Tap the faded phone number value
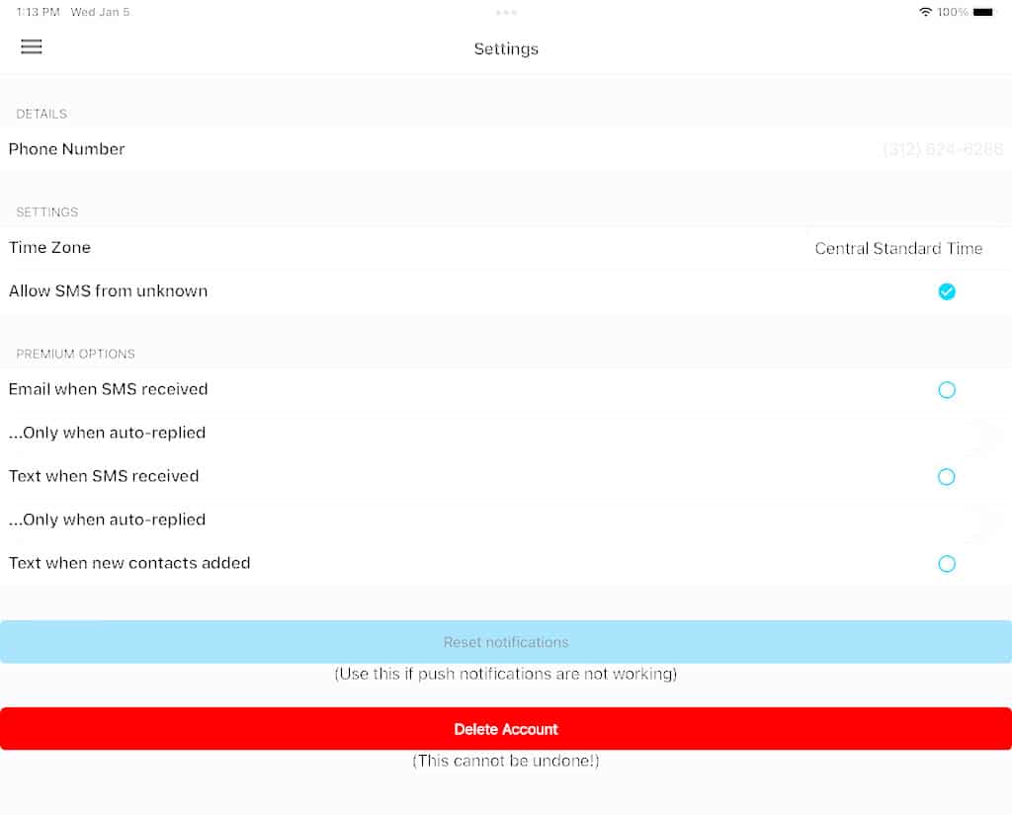The width and height of the screenshot is (1012, 815). (x=942, y=150)
